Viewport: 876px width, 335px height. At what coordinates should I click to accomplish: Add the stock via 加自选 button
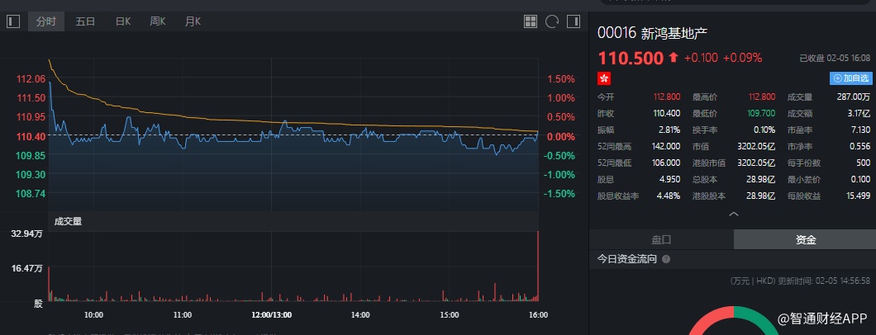click(851, 78)
